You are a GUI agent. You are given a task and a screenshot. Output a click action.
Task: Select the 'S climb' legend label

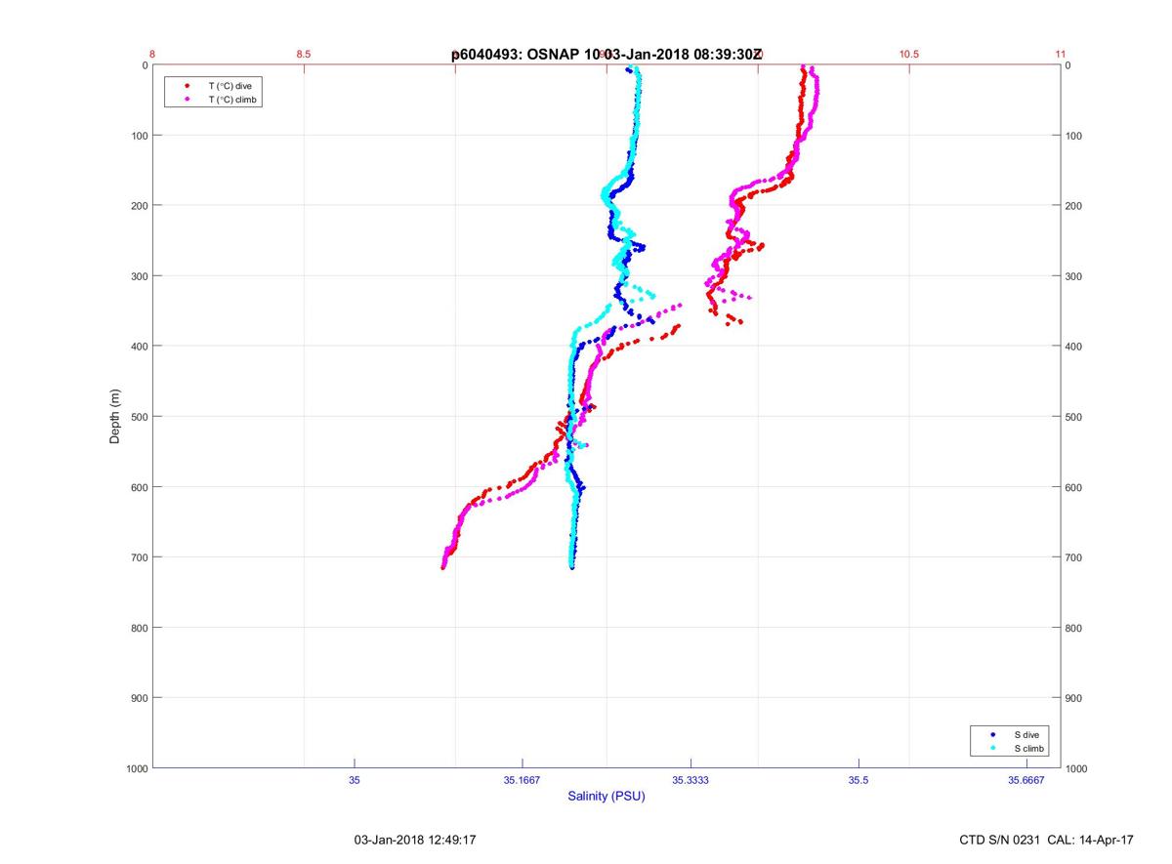(1029, 748)
